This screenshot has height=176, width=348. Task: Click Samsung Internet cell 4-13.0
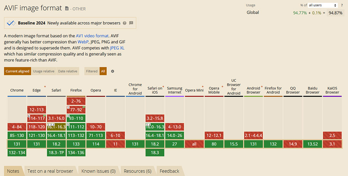coord(175,127)
